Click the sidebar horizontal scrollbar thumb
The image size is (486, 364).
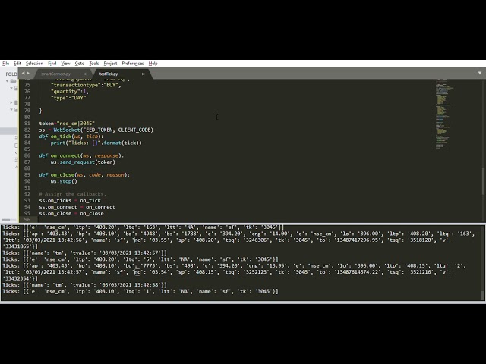coord(5,220)
